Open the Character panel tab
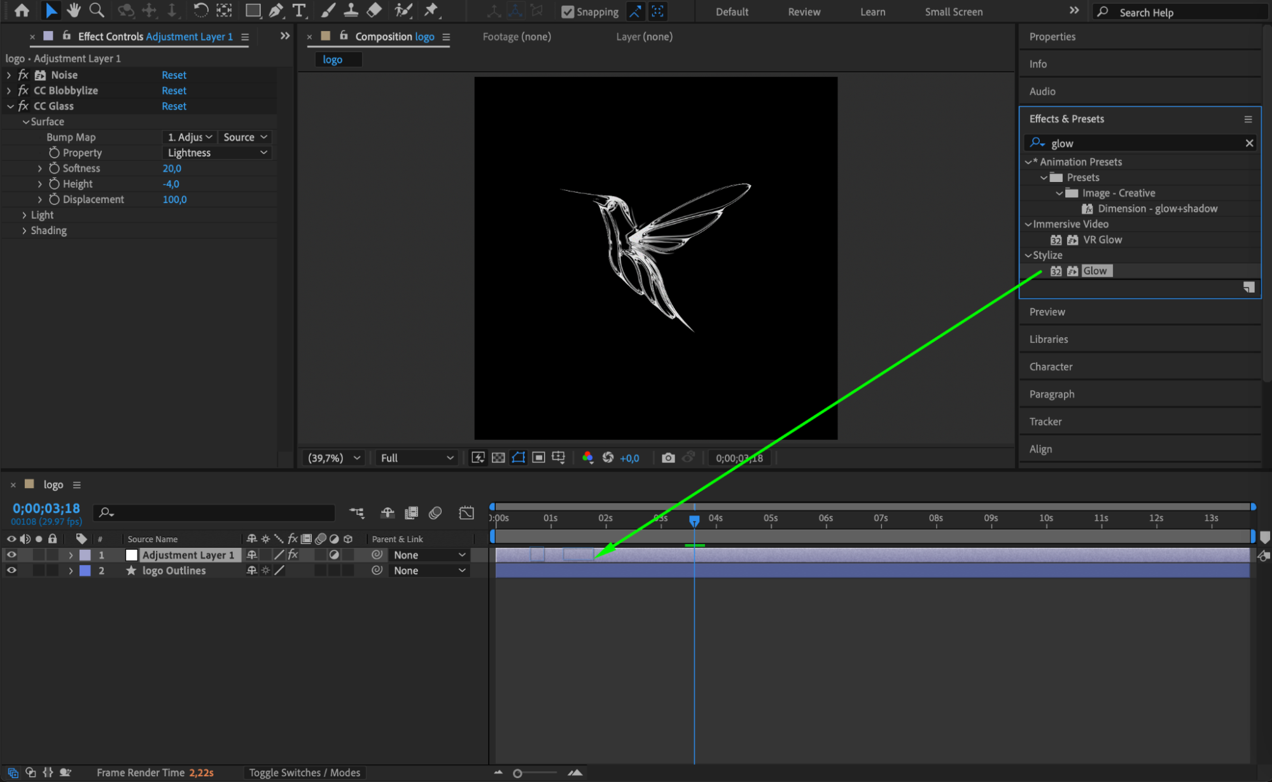 click(1051, 367)
